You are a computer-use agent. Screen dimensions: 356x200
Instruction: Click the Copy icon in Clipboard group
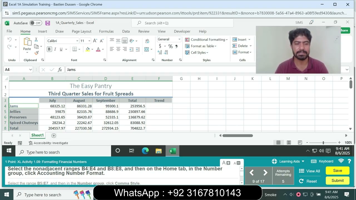(36, 46)
